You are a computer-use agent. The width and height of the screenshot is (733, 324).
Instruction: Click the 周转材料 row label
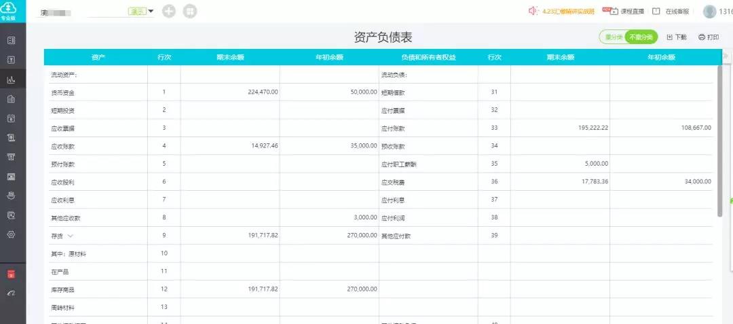(x=62, y=308)
